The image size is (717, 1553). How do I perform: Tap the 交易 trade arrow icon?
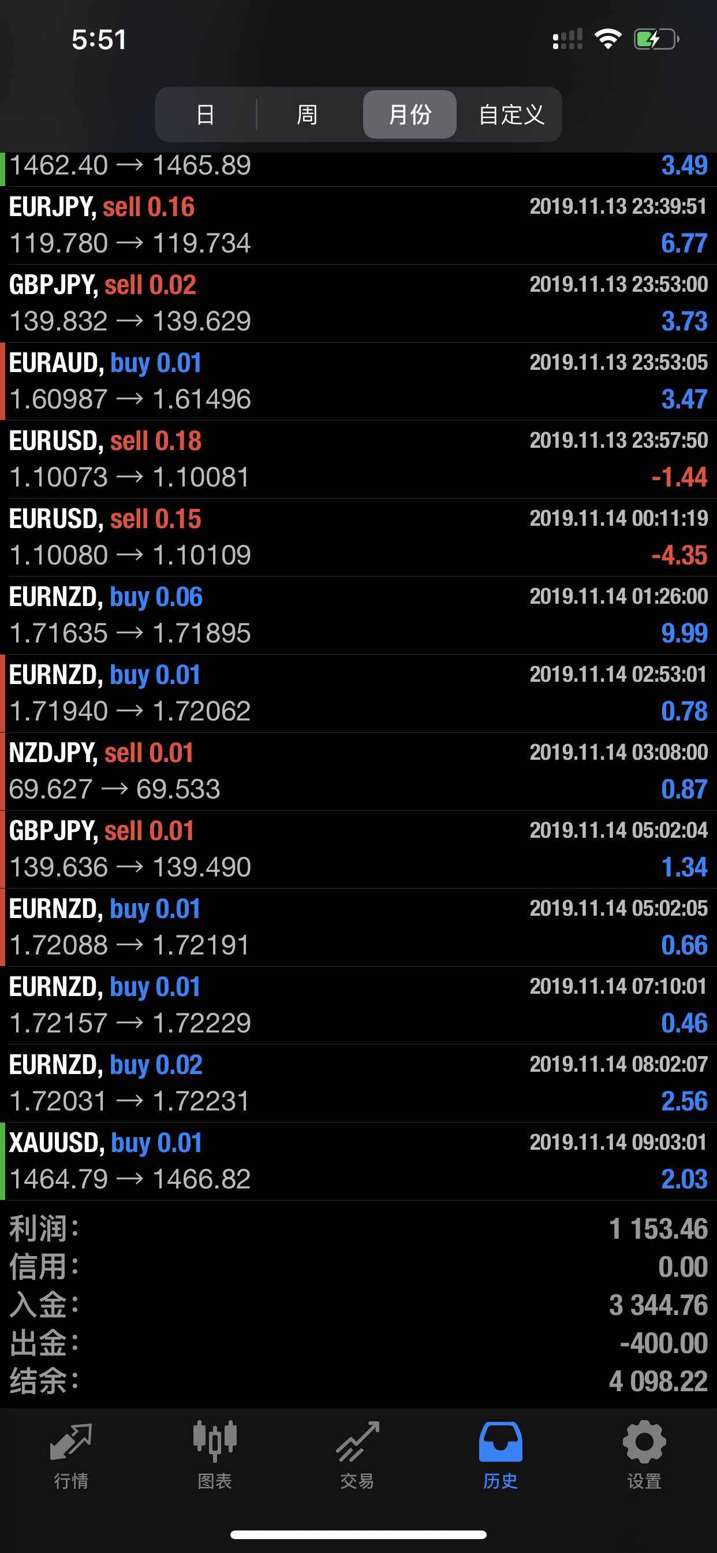pos(357,1442)
